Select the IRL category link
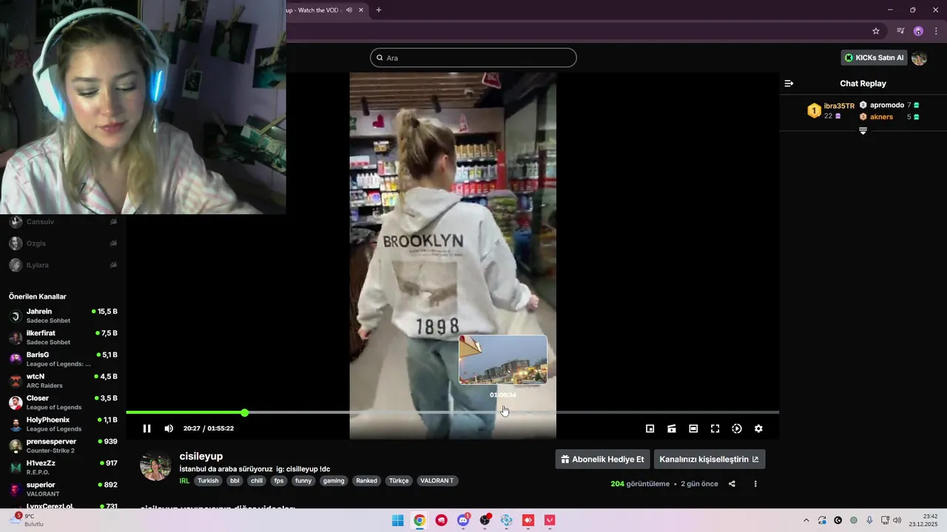The height and width of the screenshot is (532, 947). pos(184,480)
